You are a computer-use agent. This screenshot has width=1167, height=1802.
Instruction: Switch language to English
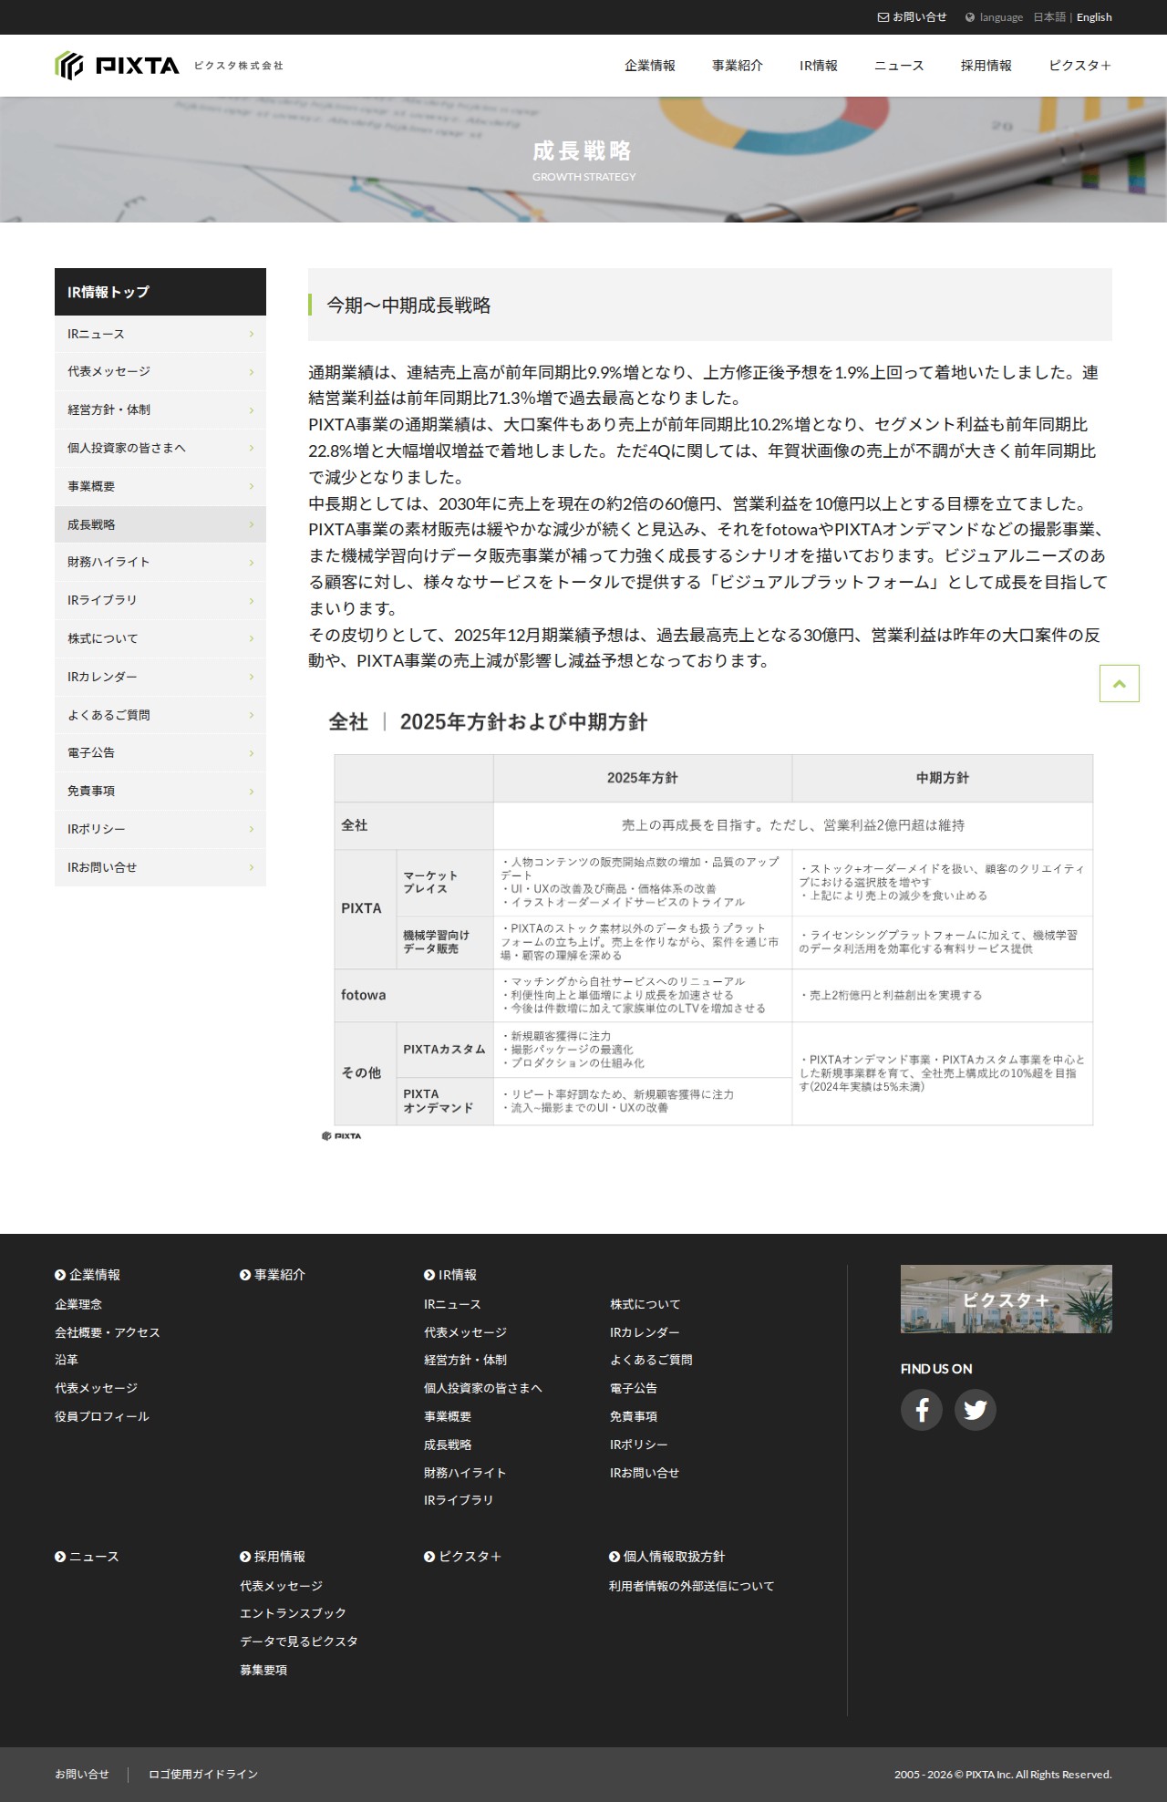(1094, 17)
